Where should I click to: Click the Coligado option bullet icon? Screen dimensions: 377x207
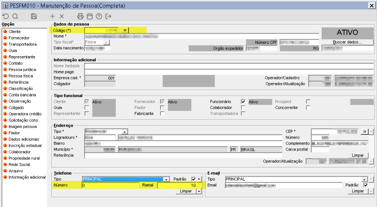(5, 107)
